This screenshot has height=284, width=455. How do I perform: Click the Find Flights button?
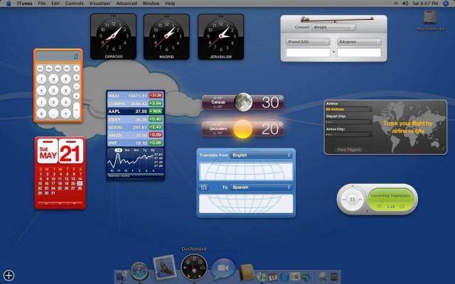point(349,150)
